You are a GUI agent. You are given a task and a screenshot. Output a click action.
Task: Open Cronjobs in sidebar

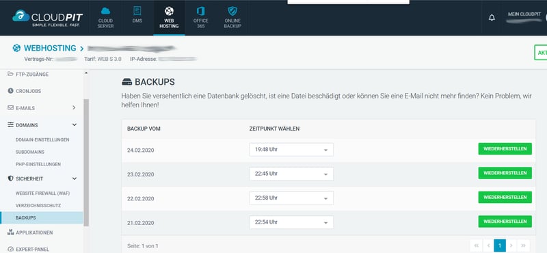pos(28,91)
